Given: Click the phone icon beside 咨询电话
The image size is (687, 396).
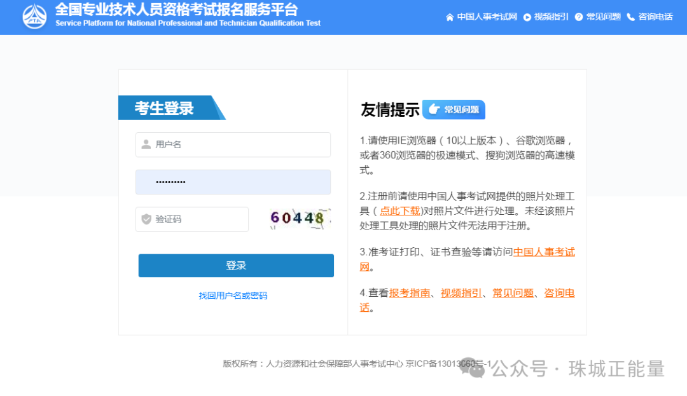Looking at the screenshot, I should (631, 17).
